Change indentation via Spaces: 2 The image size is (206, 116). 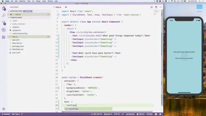click(108, 114)
